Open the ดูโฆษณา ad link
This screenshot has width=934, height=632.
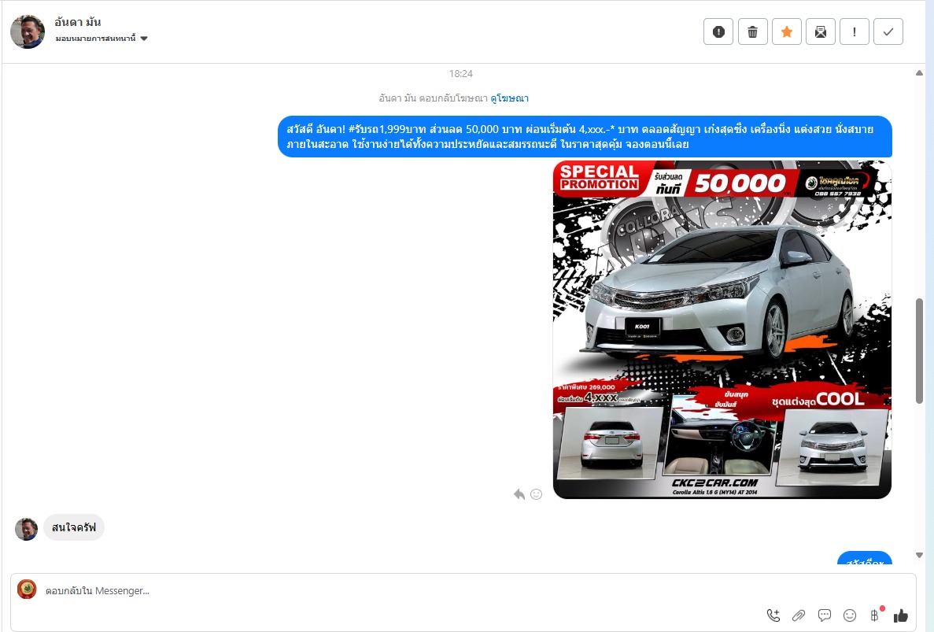coord(509,98)
